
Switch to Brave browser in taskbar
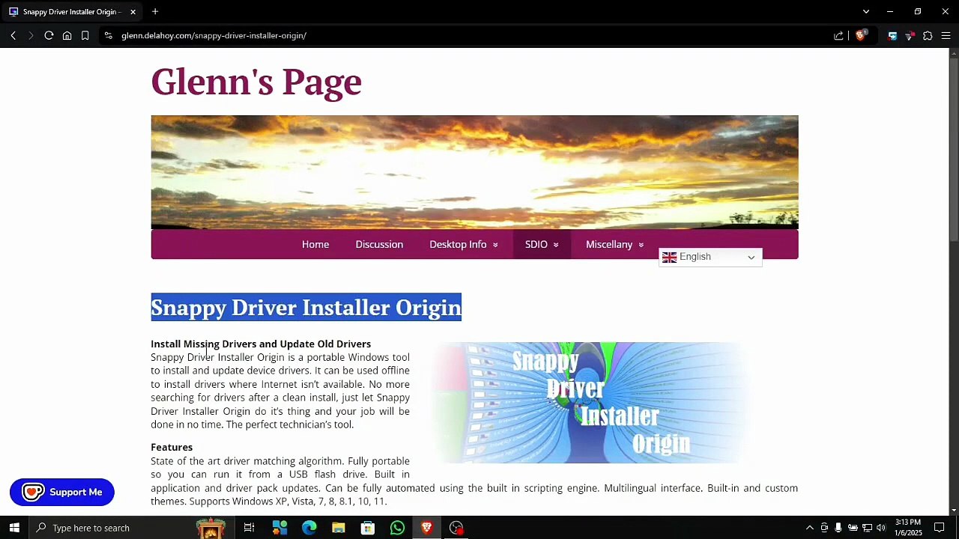(x=426, y=528)
